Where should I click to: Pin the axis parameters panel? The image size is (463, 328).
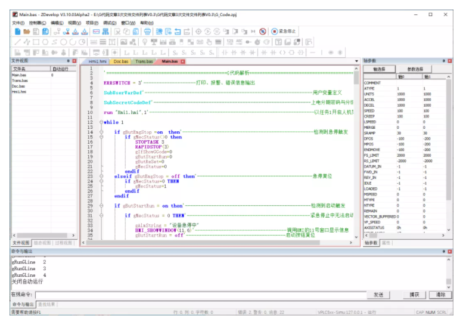(x=443, y=61)
